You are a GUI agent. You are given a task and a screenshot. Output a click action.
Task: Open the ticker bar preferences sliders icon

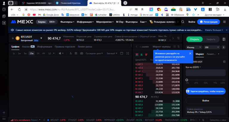tap(178, 38)
